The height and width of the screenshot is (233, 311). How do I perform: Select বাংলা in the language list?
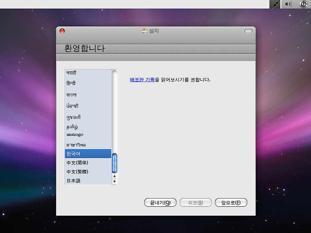(88, 94)
